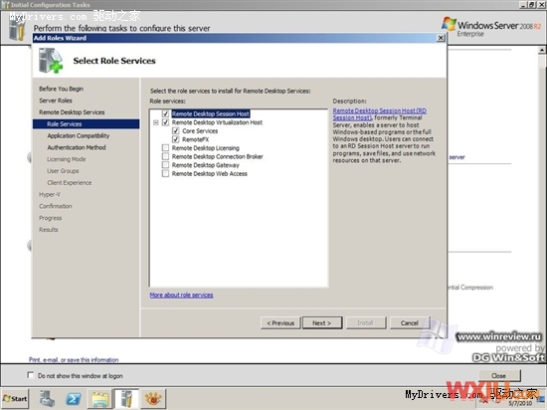Click Licensing Mode step in sidebar
Image resolution: width=547 pixels, height=410 pixels.
pos(67,159)
